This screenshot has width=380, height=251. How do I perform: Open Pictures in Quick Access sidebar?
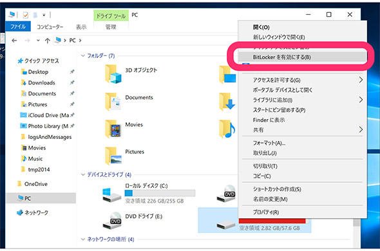pos(37,104)
